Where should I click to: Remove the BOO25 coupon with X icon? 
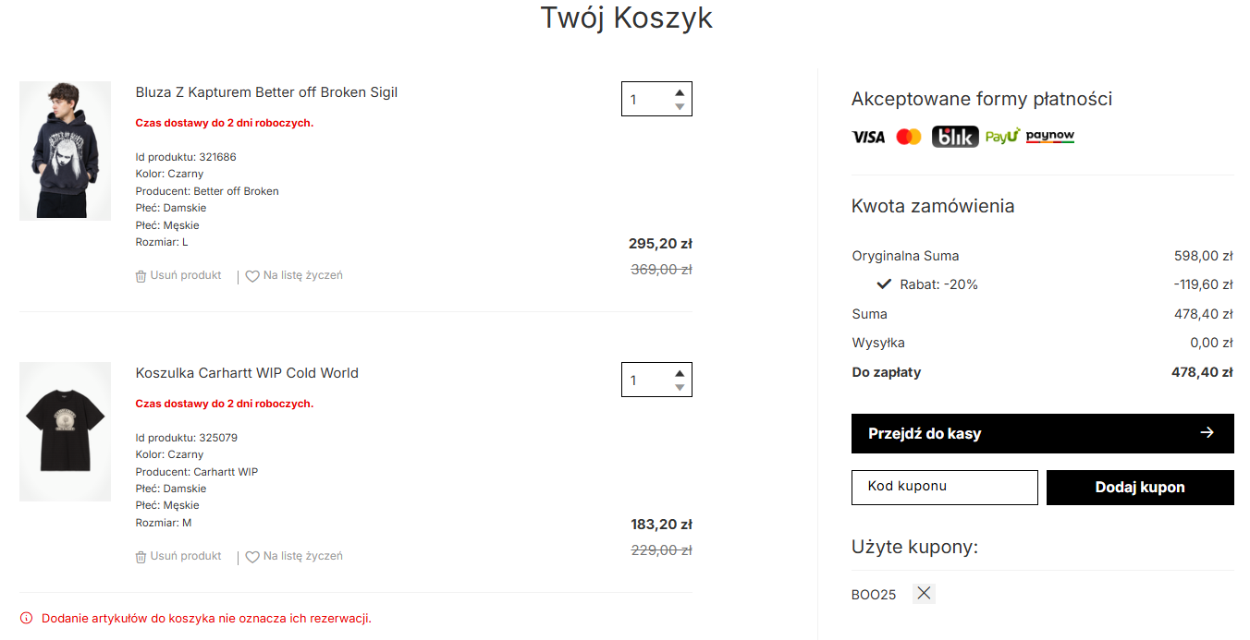[924, 594]
